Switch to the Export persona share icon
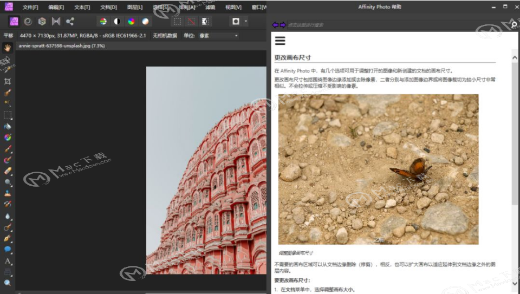Screen dimensions: 520x294 [x=70, y=22]
